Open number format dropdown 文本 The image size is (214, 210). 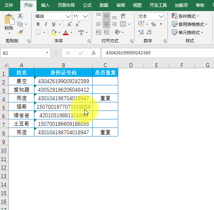pos(161,16)
